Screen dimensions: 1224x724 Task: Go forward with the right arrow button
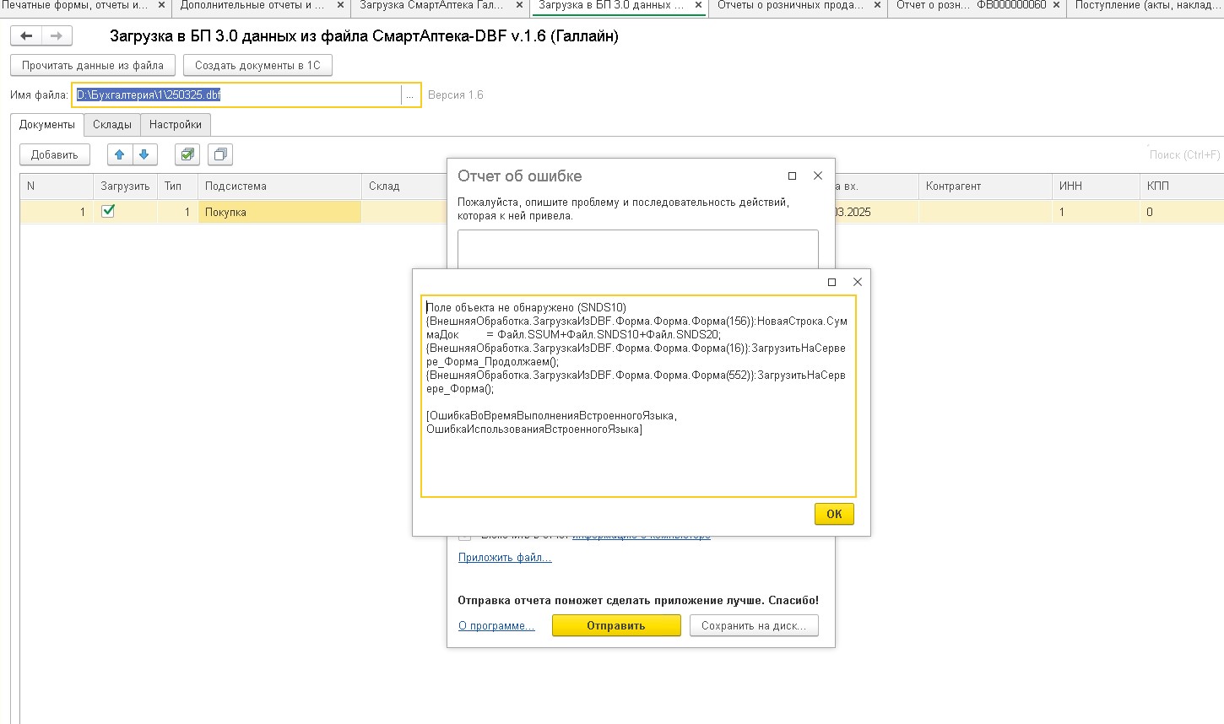click(x=57, y=36)
